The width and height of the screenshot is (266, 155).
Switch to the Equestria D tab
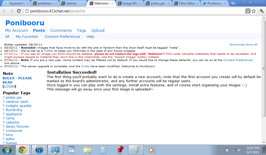[x=16, y=3]
